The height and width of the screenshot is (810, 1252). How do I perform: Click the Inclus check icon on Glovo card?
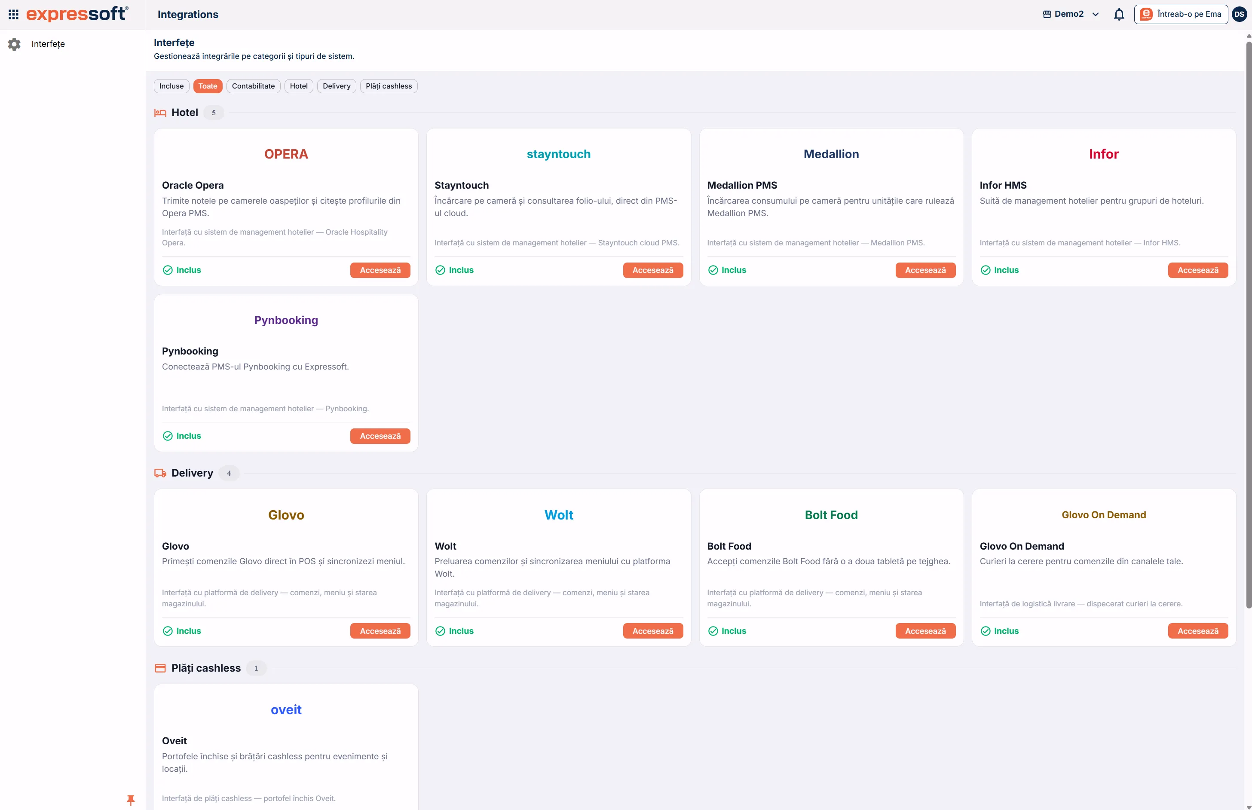tap(168, 631)
